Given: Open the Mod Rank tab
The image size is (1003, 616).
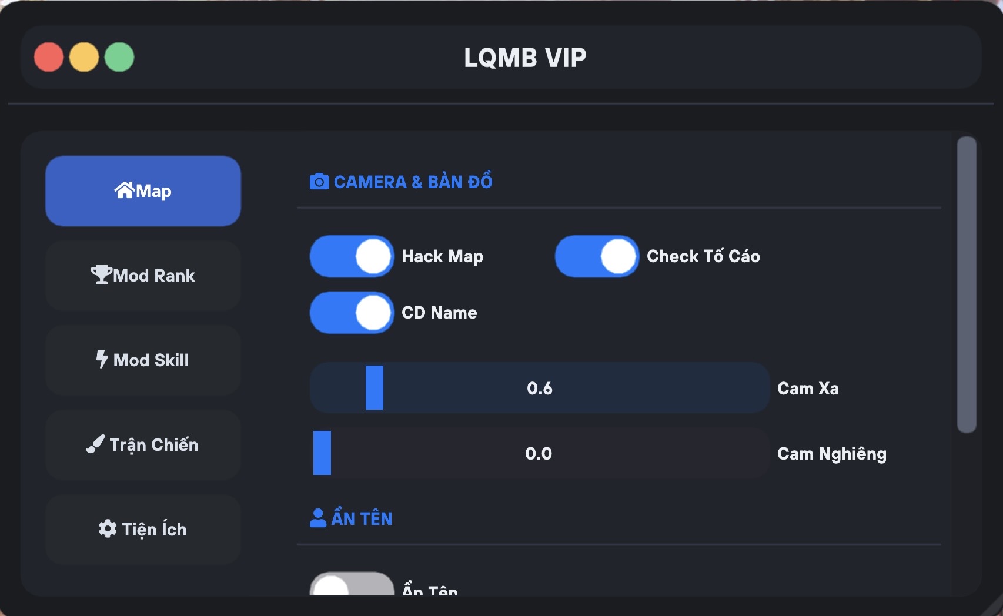Looking at the screenshot, I should tap(143, 275).
